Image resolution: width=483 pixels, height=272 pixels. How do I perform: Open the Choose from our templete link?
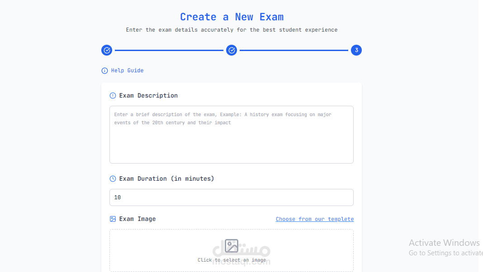click(x=314, y=219)
